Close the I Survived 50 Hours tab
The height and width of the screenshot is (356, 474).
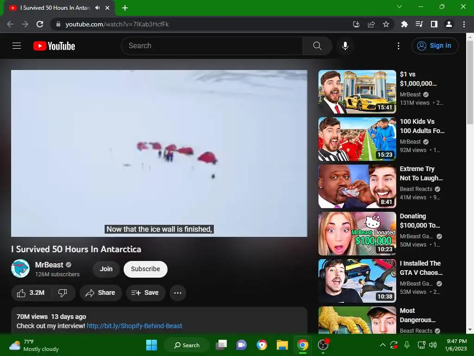107,8
